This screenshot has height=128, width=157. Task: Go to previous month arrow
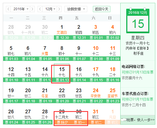pyautogui.click(x=40, y=9)
